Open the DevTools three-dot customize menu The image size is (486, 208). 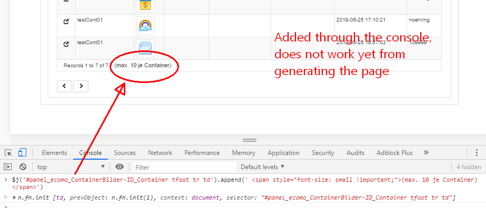(x=477, y=153)
